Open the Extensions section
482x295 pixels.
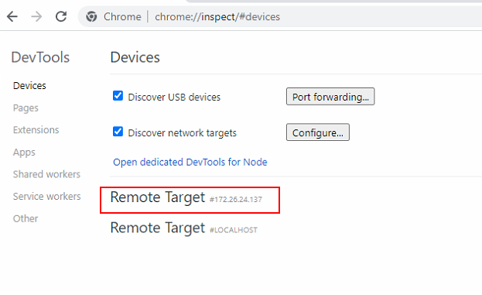[36, 130]
